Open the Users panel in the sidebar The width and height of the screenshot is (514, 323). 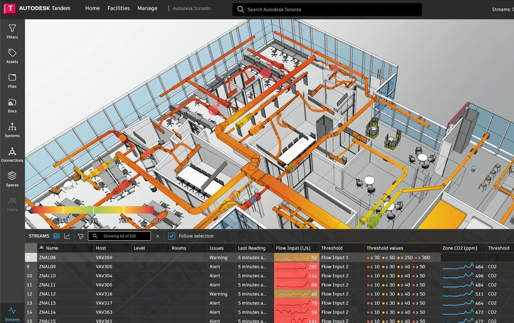[x=12, y=204]
